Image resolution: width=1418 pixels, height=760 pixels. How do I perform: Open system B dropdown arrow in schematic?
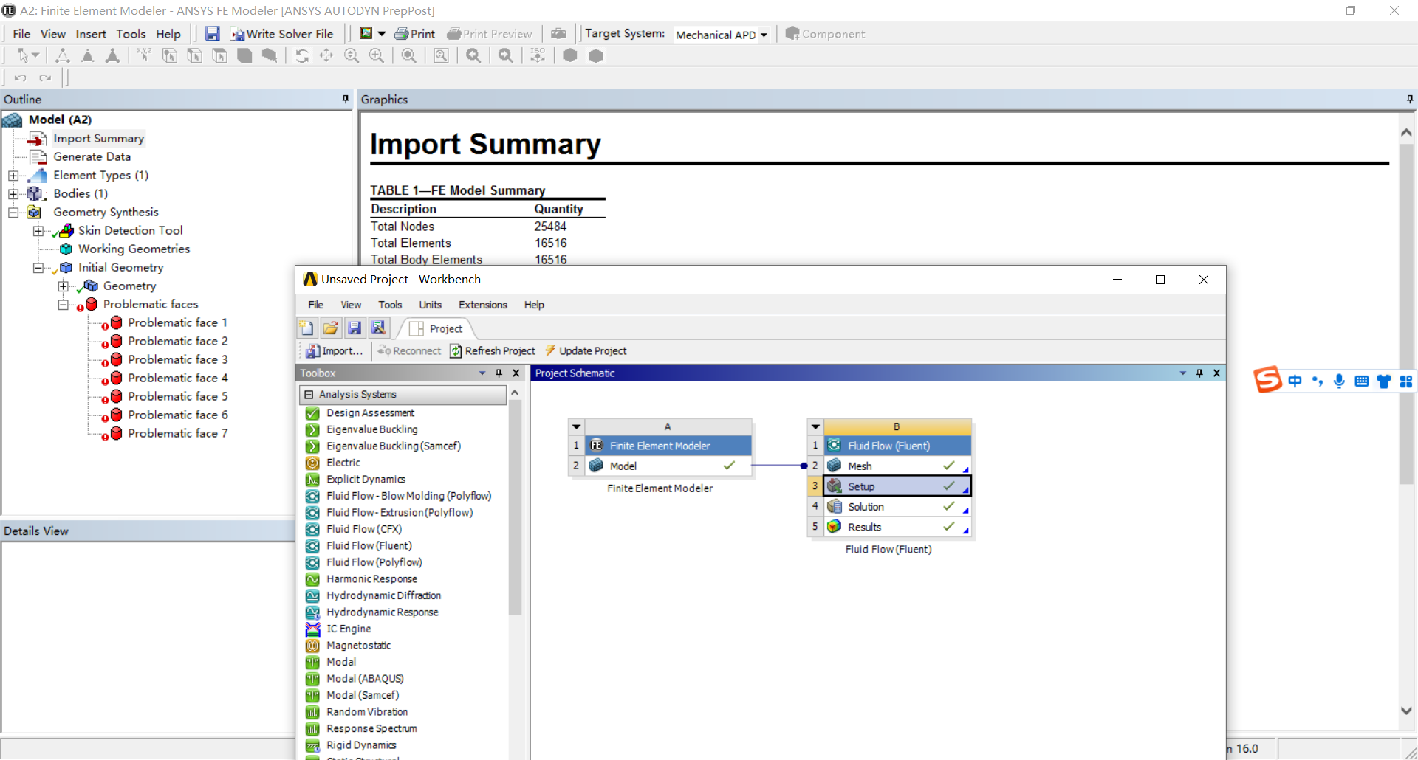tap(815, 426)
